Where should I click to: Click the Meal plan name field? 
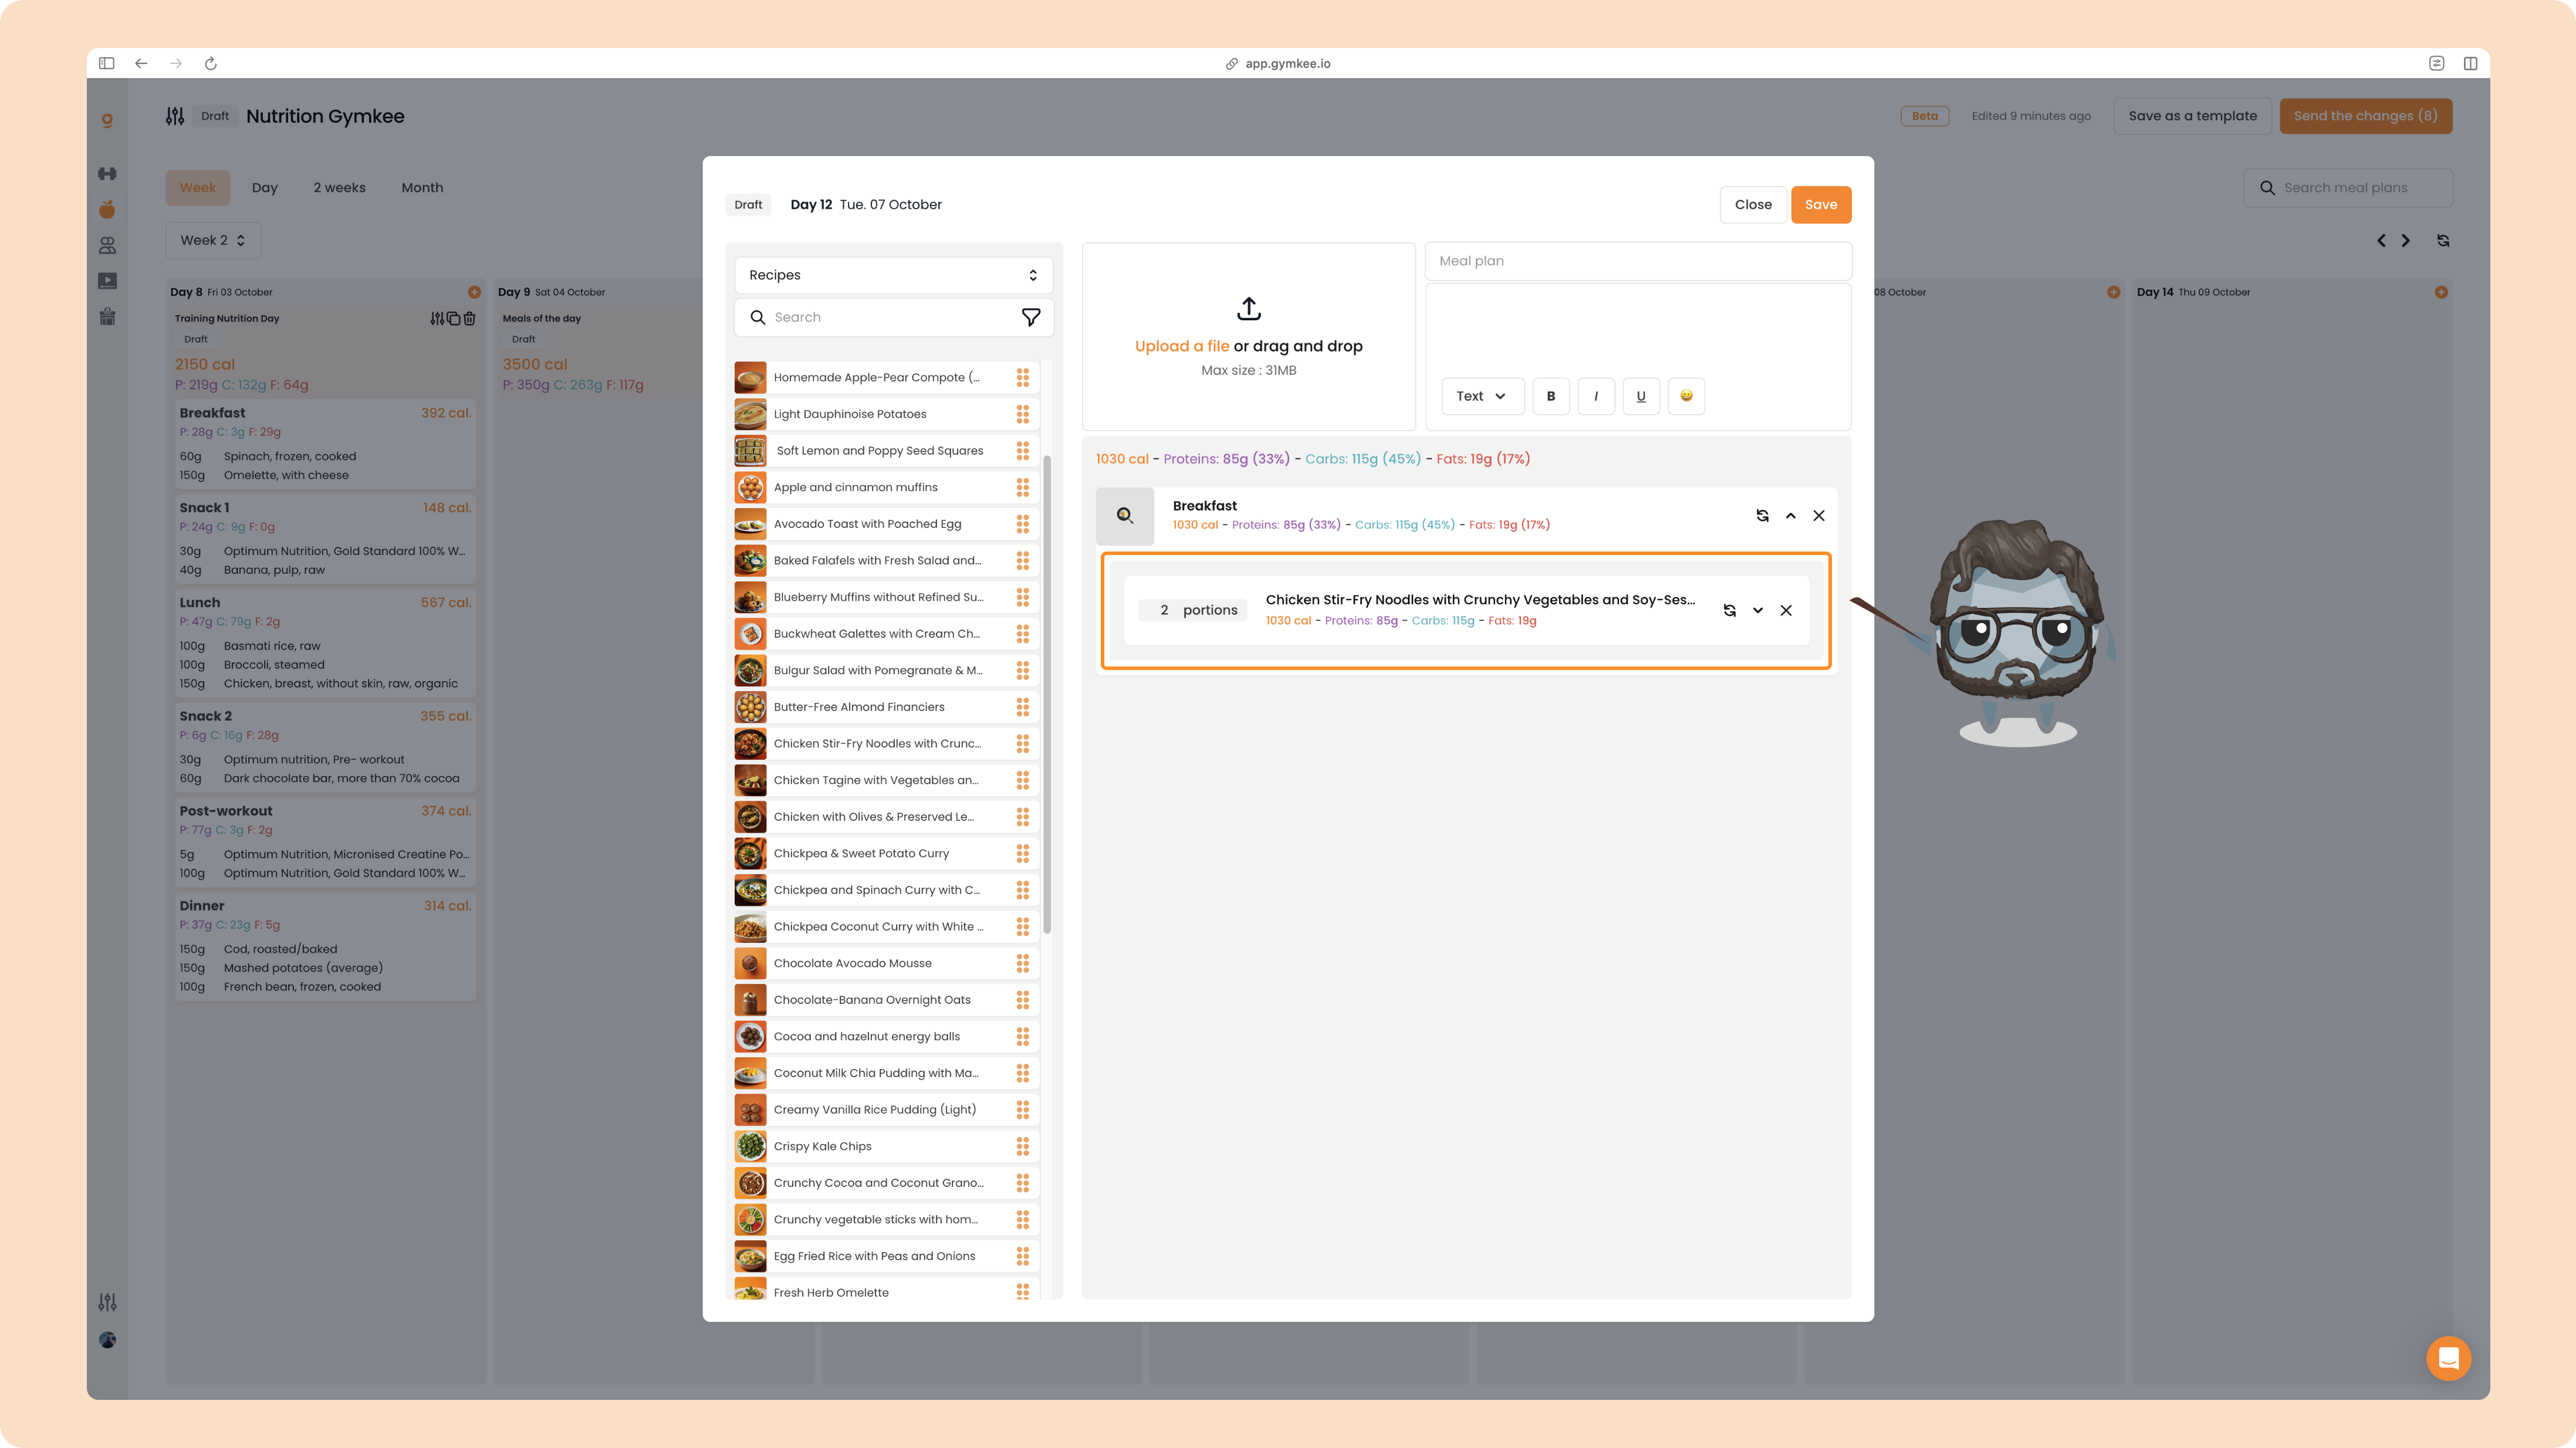pyautogui.click(x=1637, y=261)
